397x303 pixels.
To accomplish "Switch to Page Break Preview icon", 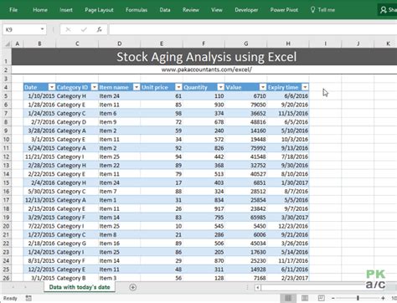I will click(322, 298).
